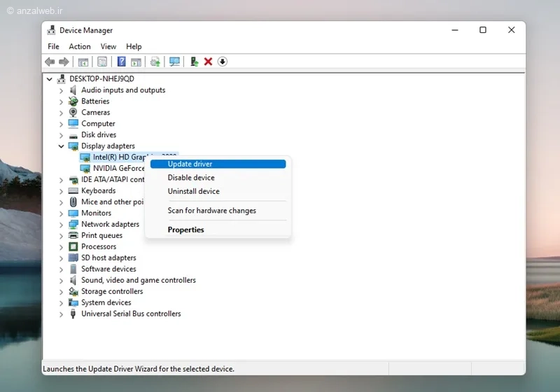Collapse the Display adapters category
560x392 pixels.
tap(61, 146)
